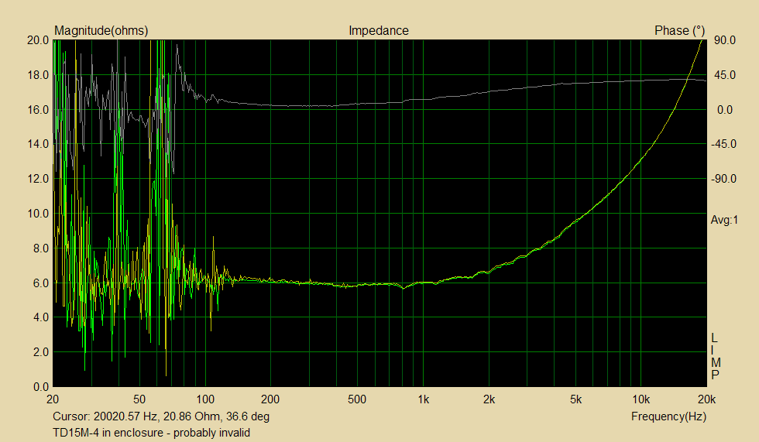The image size is (759, 442).
Task: Click the vertical 'LIMP' label
Action: coord(715,356)
